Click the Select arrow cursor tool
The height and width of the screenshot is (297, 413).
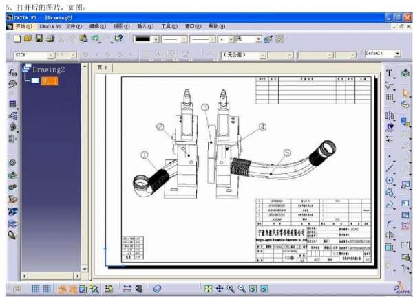coord(405,93)
